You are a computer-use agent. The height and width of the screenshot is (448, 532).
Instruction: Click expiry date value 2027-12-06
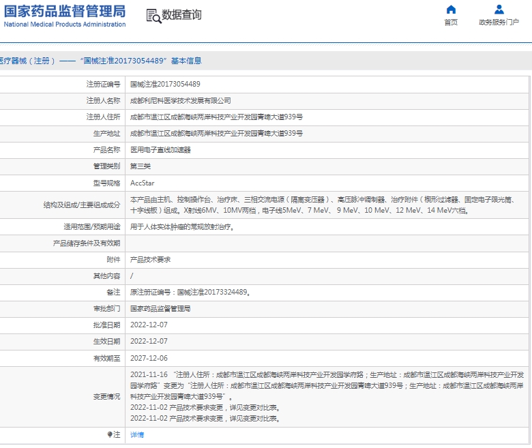(x=149, y=358)
